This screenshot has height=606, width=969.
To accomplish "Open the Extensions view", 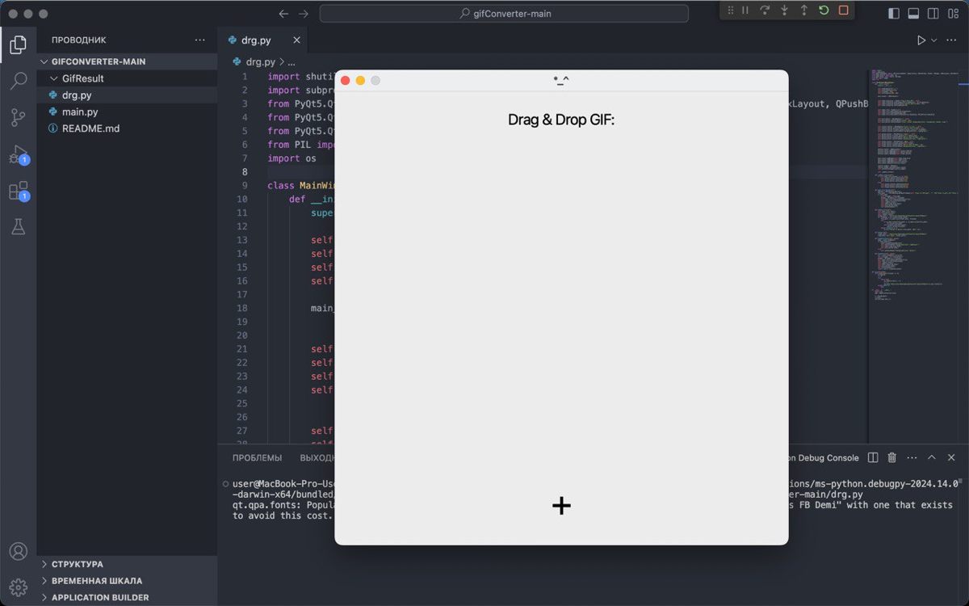I will [18, 191].
